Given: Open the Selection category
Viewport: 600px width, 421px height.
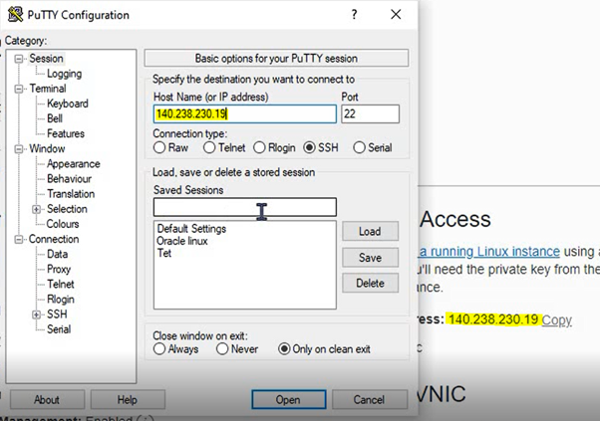Looking at the screenshot, I should pos(67,209).
